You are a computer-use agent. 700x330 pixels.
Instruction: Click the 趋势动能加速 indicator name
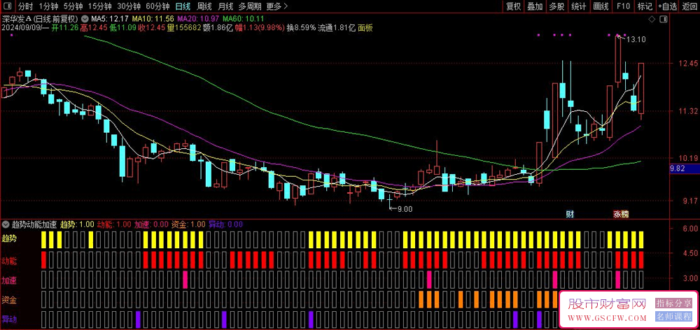[x=34, y=224]
